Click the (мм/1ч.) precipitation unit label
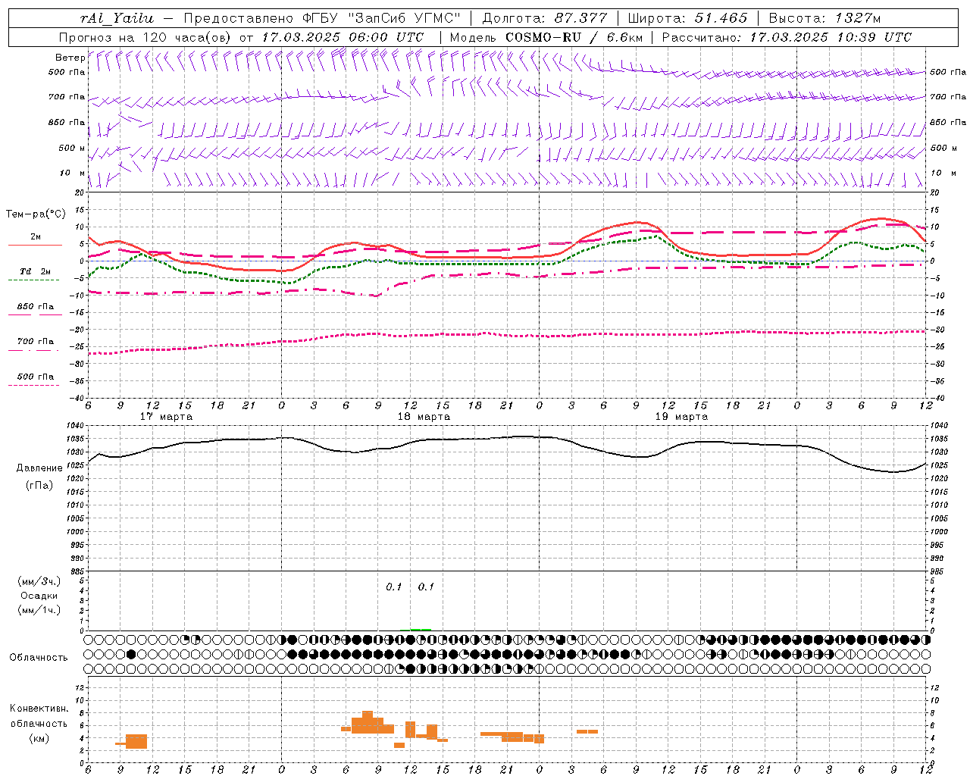Screen dimensions: 970x776 (x=39, y=610)
